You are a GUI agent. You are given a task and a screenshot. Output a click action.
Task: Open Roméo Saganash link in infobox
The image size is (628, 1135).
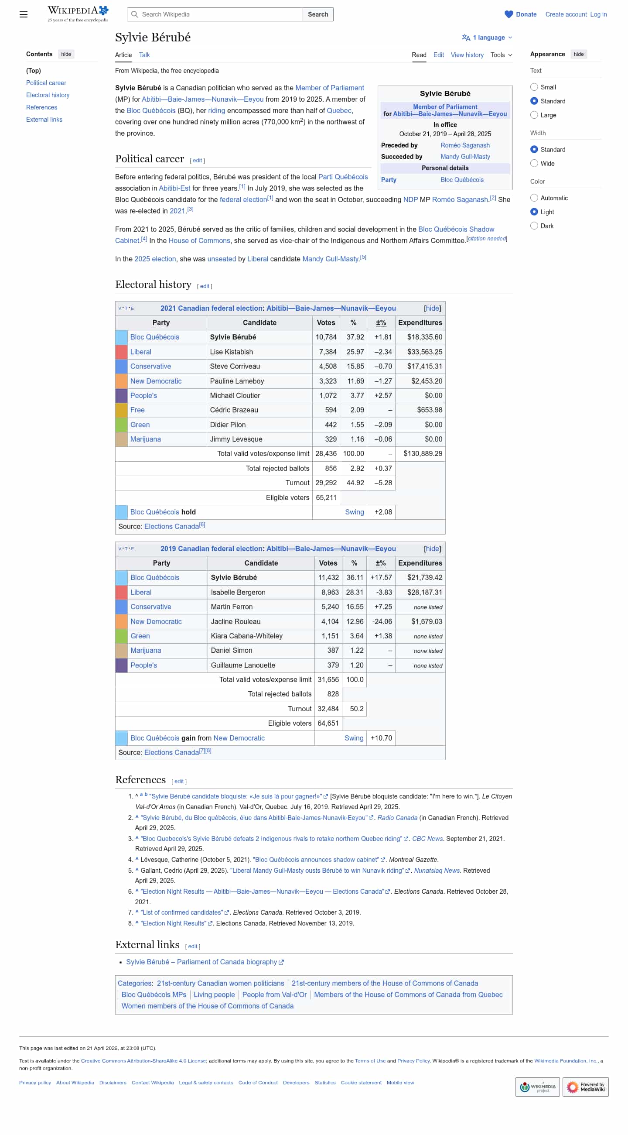tap(465, 145)
